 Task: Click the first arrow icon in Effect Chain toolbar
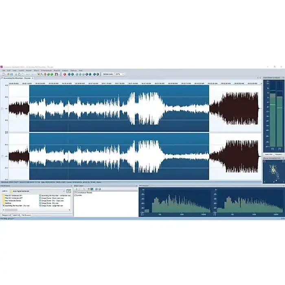coord(77,189)
